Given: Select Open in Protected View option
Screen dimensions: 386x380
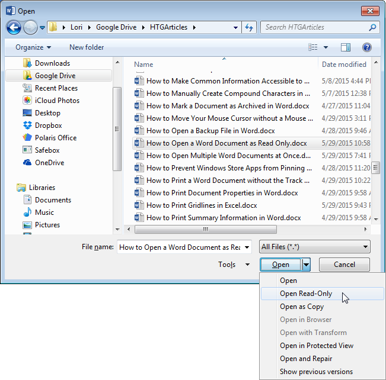Looking at the screenshot, I should 317,346.
